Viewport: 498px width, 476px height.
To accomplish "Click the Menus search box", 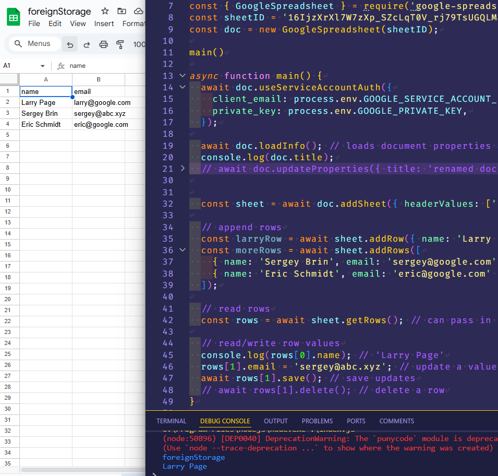I will (34, 43).
